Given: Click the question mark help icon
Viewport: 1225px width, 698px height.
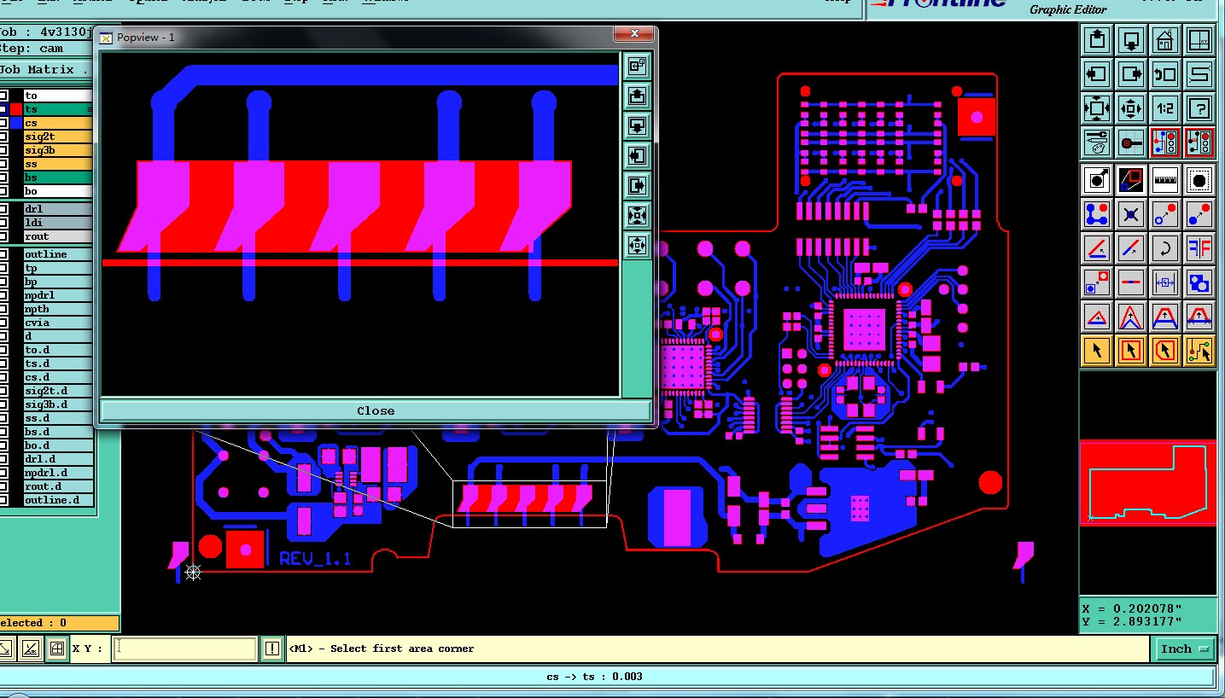Looking at the screenshot, I should (x=1199, y=108).
